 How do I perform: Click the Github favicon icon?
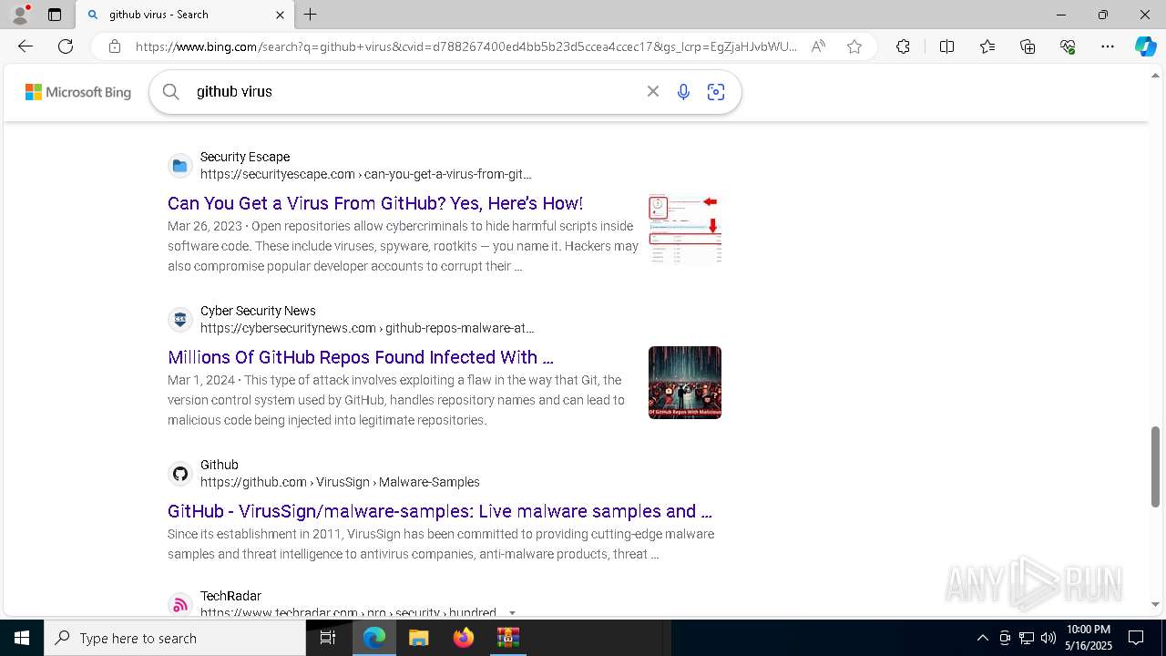pyautogui.click(x=180, y=474)
